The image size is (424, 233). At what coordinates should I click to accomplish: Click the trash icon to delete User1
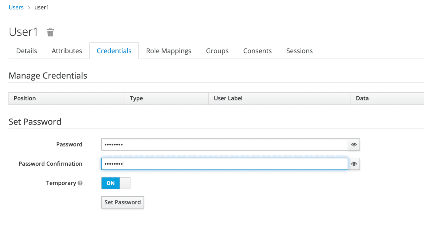click(50, 32)
